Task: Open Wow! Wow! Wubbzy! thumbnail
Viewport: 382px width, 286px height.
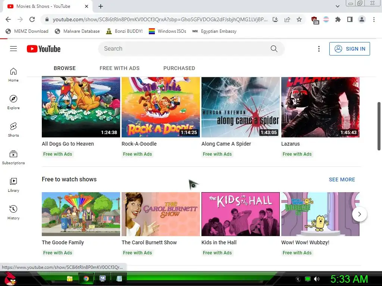Action: click(x=320, y=214)
